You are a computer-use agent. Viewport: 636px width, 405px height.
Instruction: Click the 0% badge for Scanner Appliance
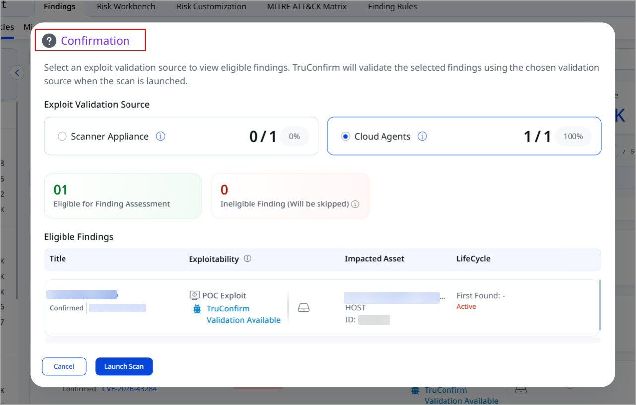coord(294,136)
